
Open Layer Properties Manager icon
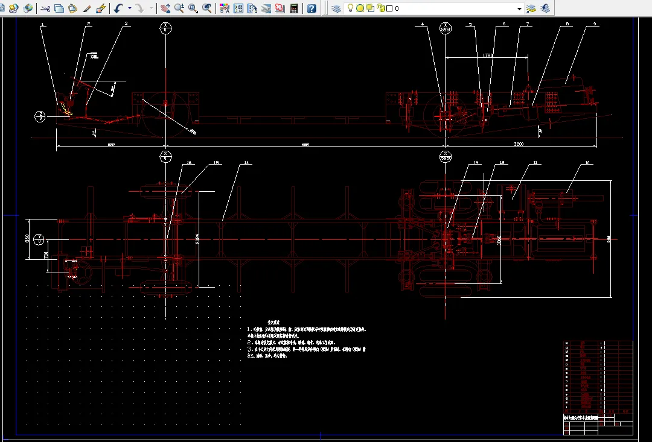(336, 8)
